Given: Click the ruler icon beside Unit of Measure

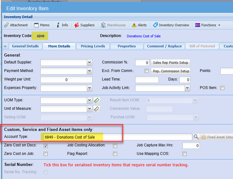Looking at the screenshot, I should (x=96, y=109).
